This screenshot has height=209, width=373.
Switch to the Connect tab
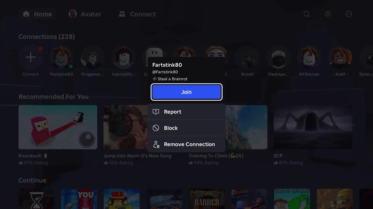(x=137, y=14)
